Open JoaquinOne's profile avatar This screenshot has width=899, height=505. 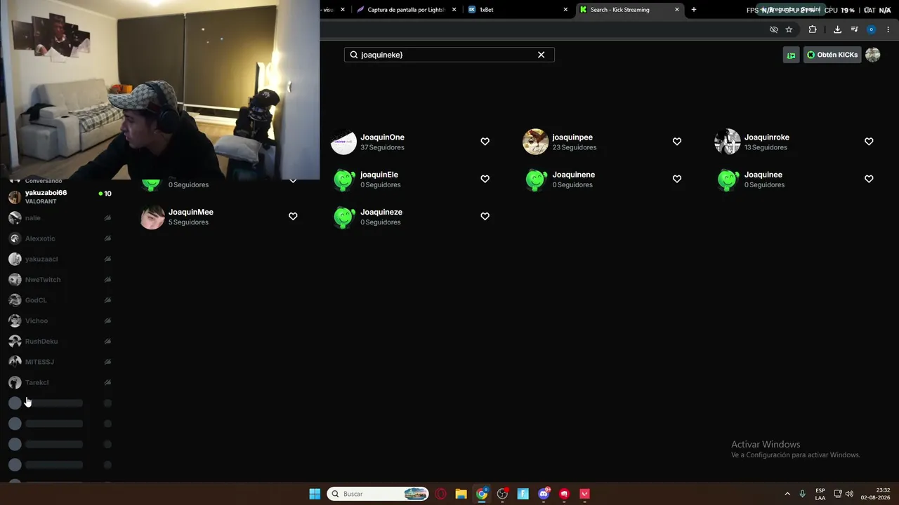tap(344, 142)
